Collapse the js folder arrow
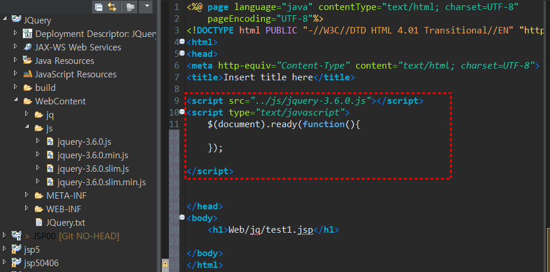This screenshot has width=550, height=272. (x=28, y=127)
